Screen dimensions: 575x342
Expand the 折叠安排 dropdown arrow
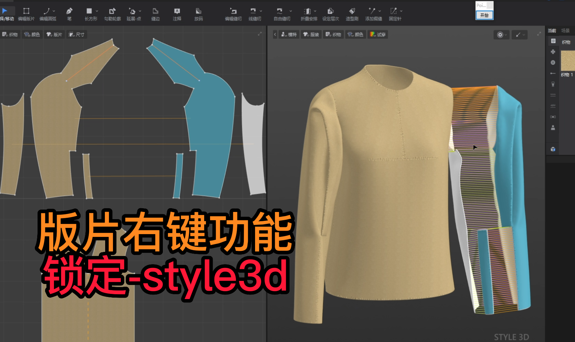(315, 11)
